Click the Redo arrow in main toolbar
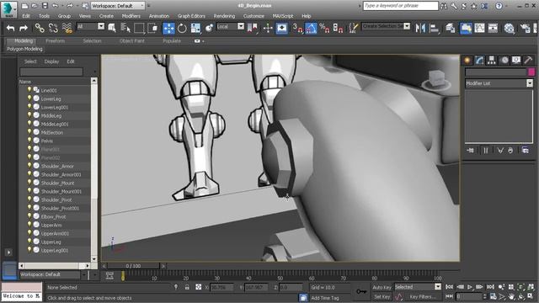This screenshot has width=539, height=303. 24,28
